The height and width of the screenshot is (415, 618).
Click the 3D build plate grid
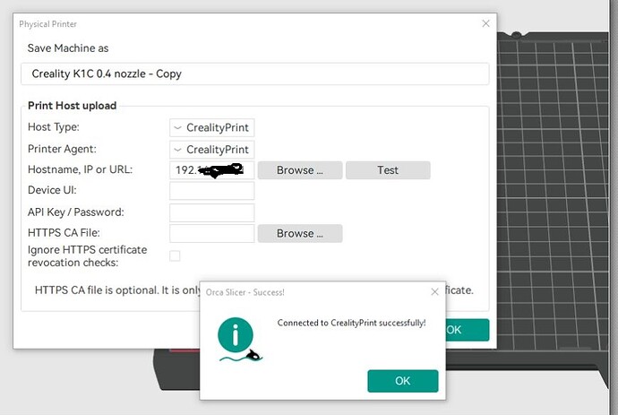[x=552, y=189]
